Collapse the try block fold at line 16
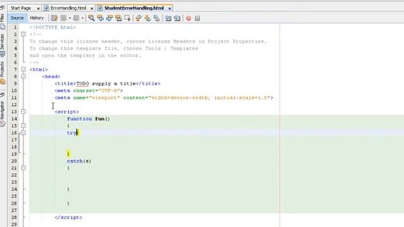The height and width of the screenshot is (227, 404). 23,132
